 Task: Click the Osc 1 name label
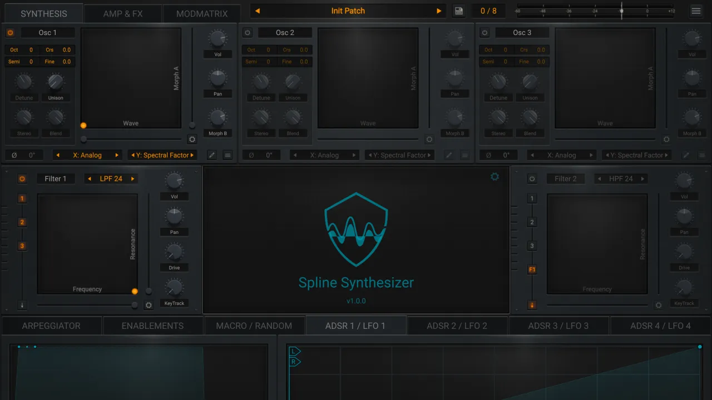tap(48, 33)
